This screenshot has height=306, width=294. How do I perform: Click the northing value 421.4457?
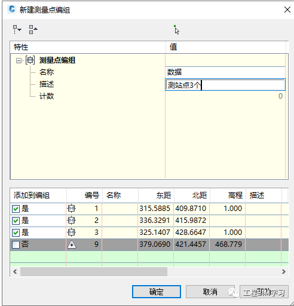coord(191,244)
